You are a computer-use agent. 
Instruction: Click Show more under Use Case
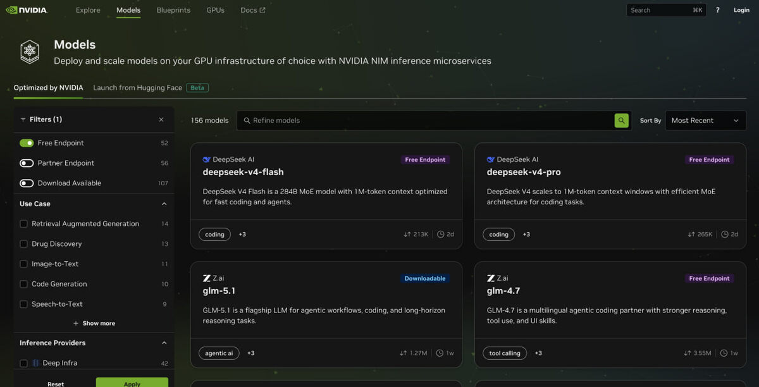click(x=94, y=323)
